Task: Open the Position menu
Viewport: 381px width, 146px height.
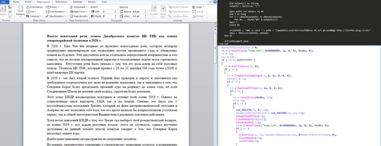Action: (154, 11)
